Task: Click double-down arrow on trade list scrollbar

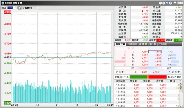Action: click(x=181, y=89)
